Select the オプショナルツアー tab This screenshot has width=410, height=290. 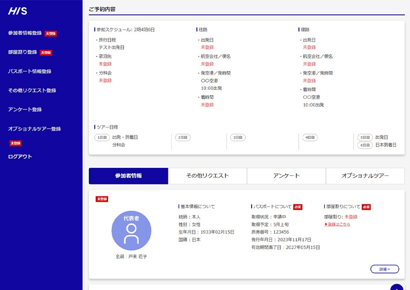pyautogui.click(x=365, y=176)
